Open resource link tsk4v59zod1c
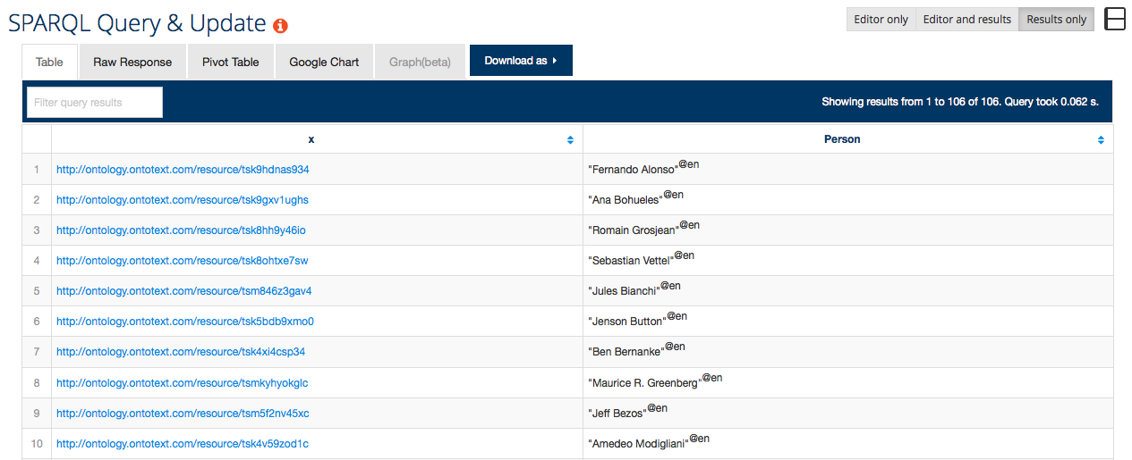This screenshot has height=460, width=1132. [183, 443]
